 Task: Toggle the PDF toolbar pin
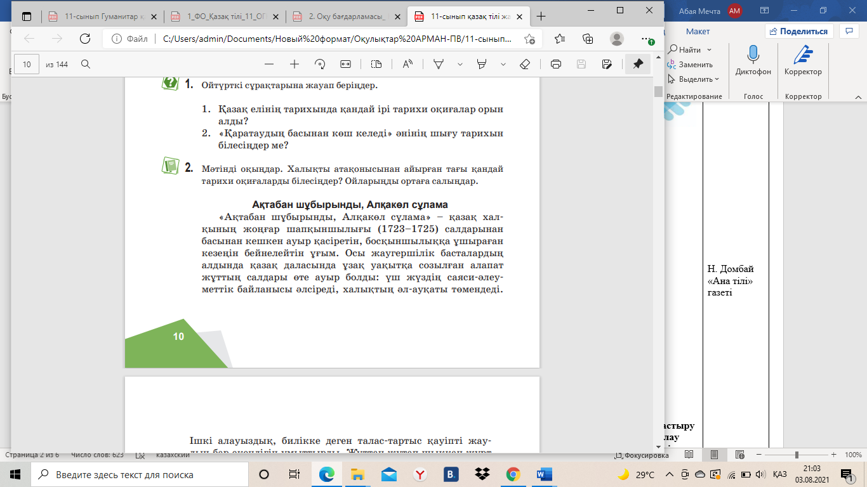pos(638,64)
